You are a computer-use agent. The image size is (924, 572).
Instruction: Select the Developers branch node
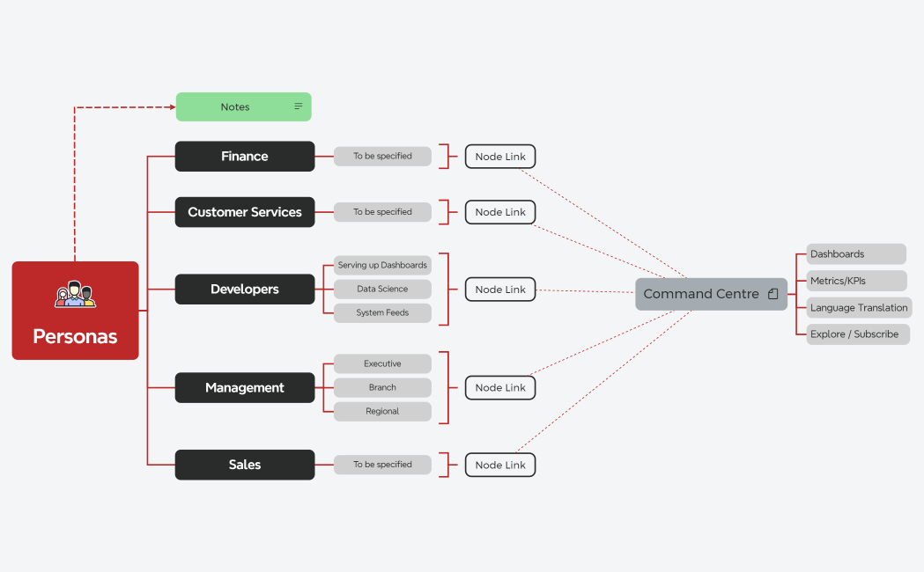pos(245,290)
